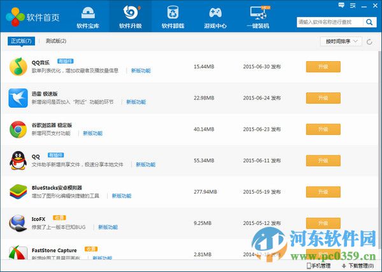382x272 pixels.
Task: Select the 正式版(7) tab
Action: click(21, 41)
